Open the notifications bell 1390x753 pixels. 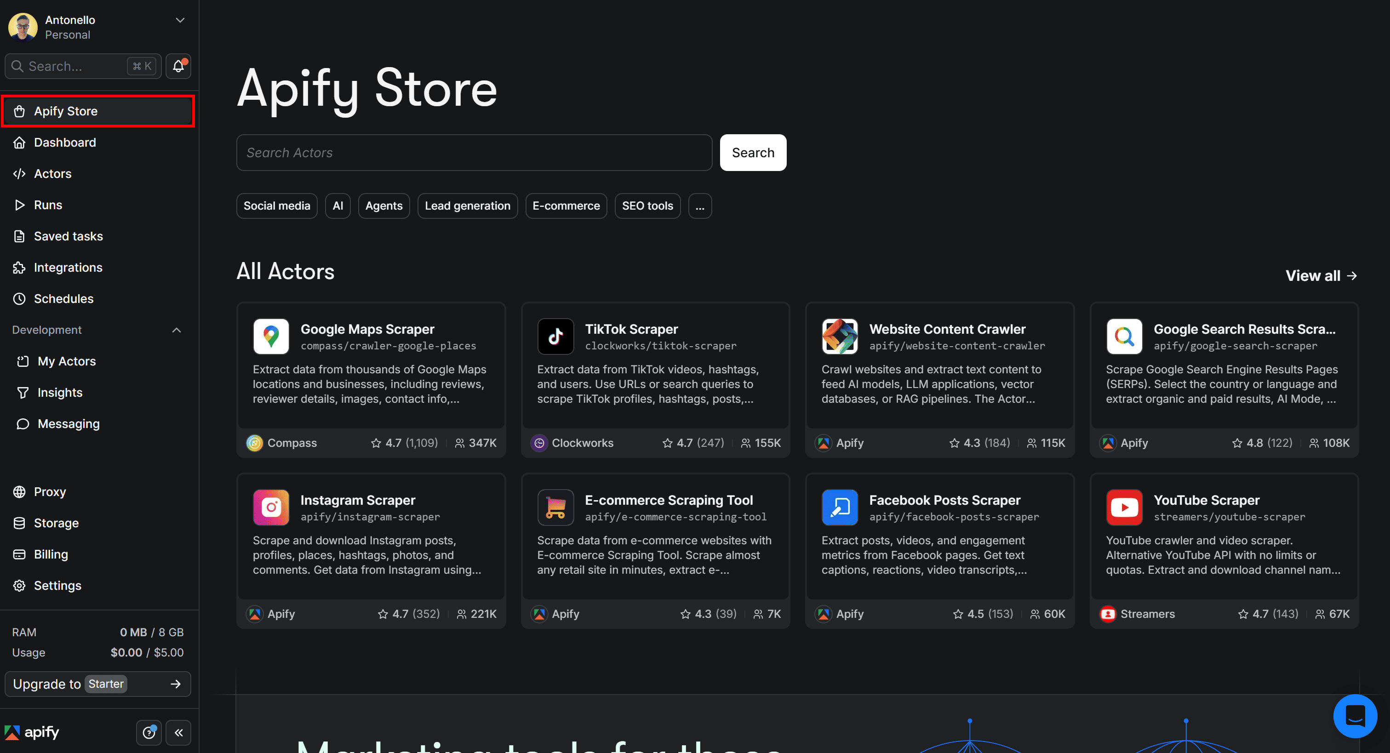pos(178,66)
